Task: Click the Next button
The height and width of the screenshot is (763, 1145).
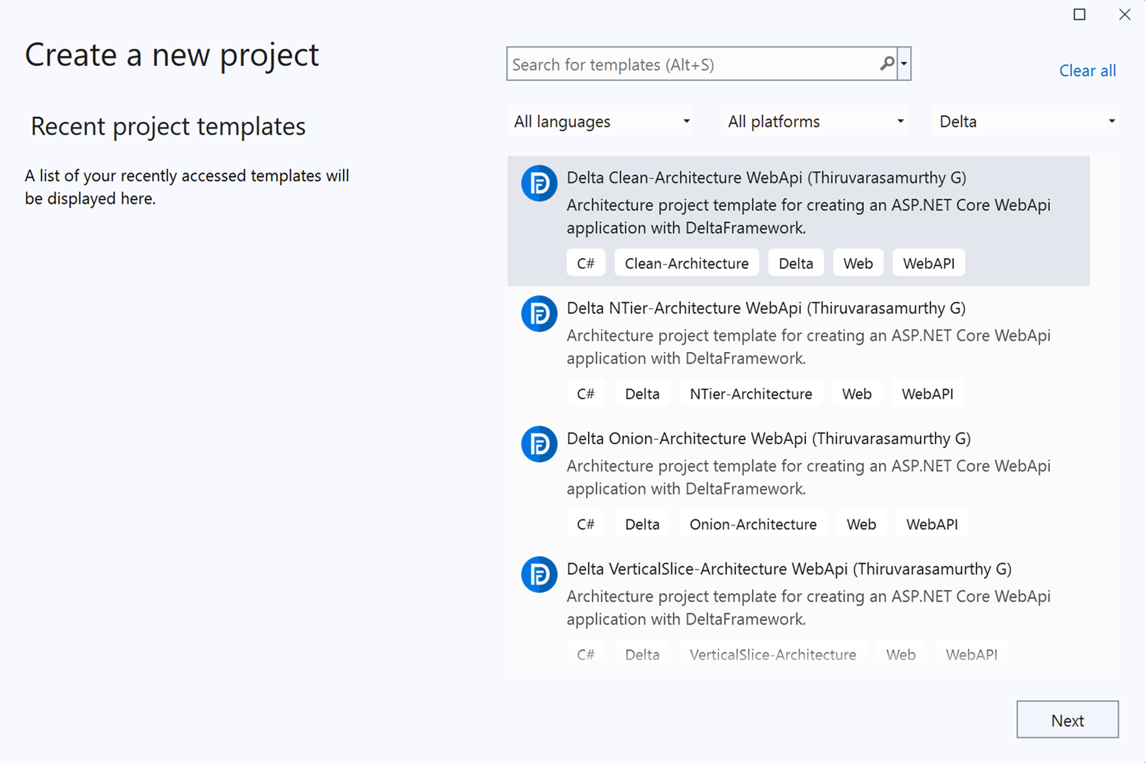Action: coord(1067,720)
